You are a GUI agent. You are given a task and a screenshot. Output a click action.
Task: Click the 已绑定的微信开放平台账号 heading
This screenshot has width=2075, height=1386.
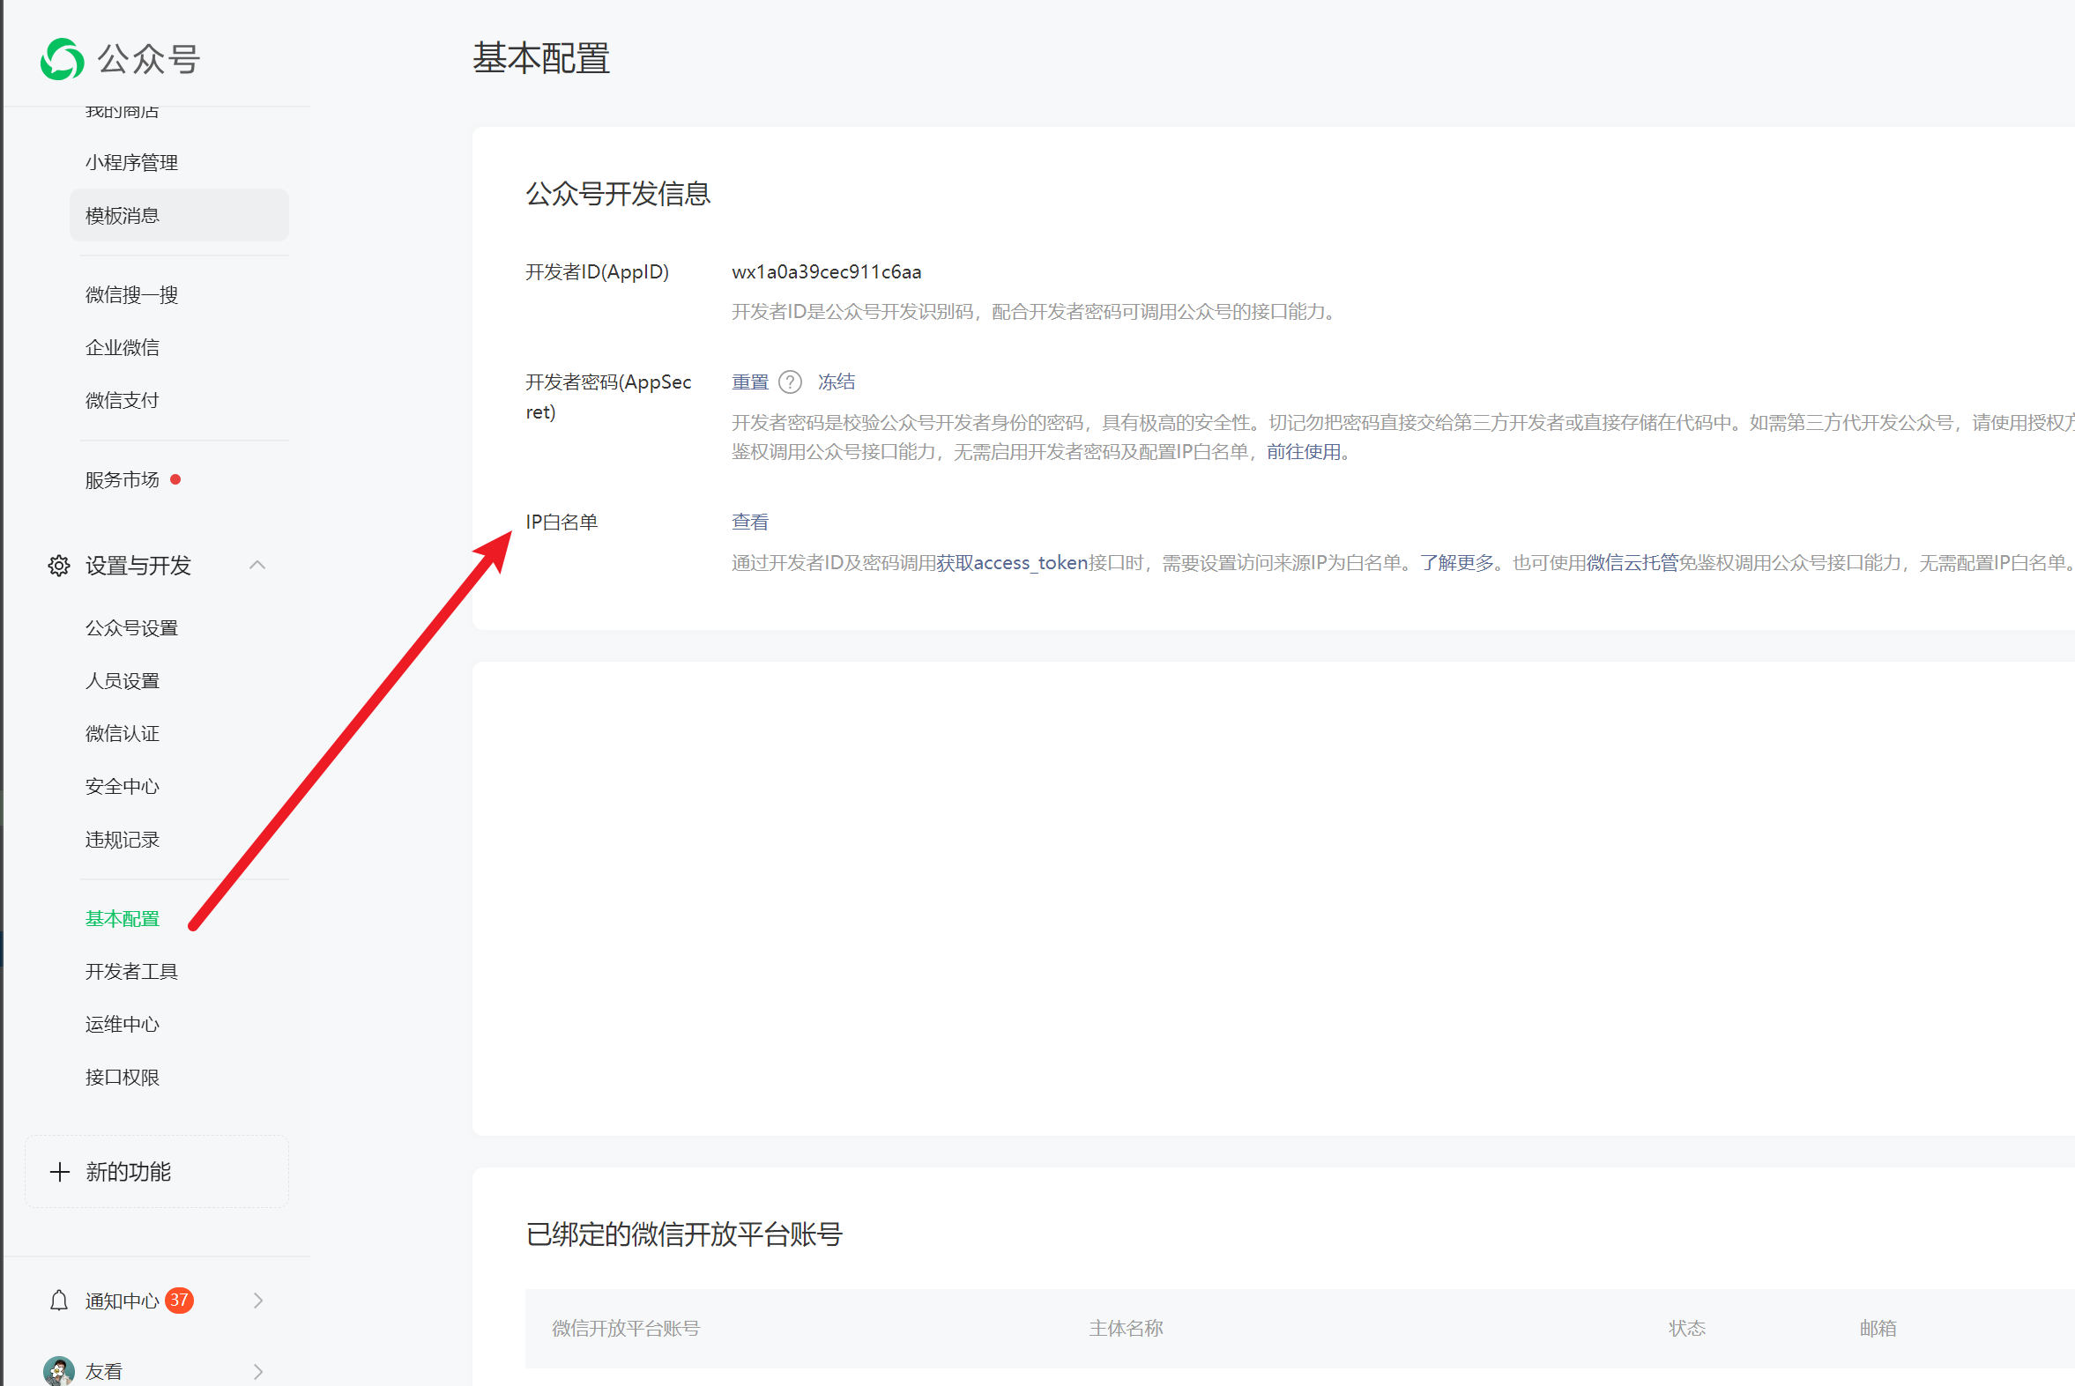683,1234
